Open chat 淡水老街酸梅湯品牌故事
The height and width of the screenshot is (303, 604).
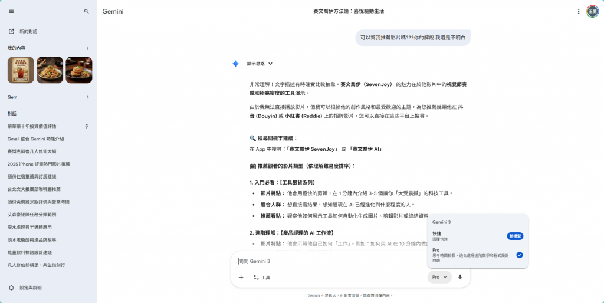point(32,240)
